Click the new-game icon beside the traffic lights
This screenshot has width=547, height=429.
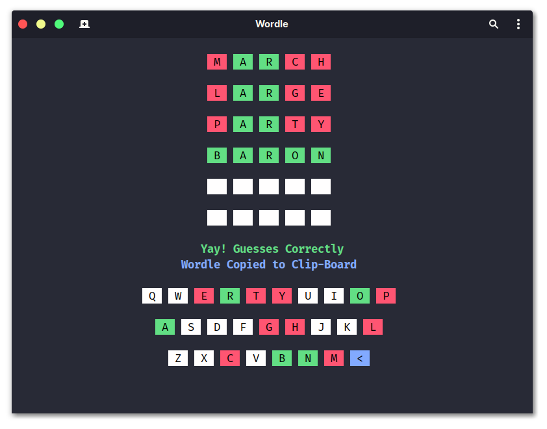pyautogui.click(x=84, y=23)
